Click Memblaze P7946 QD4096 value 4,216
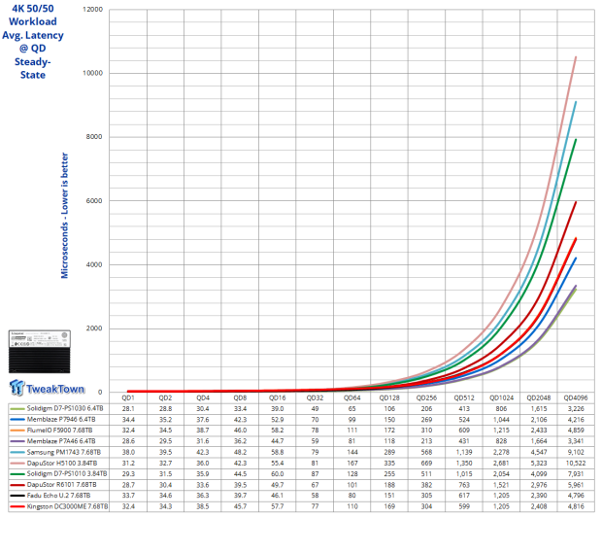Viewport: 602px width, 552px height. pos(576,420)
